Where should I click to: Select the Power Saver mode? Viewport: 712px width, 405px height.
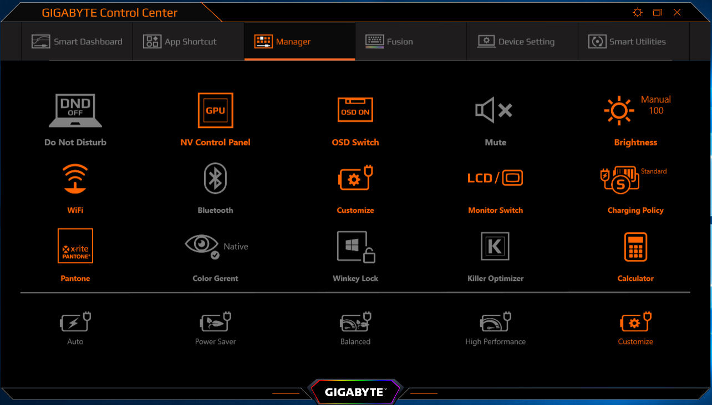pos(215,329)
